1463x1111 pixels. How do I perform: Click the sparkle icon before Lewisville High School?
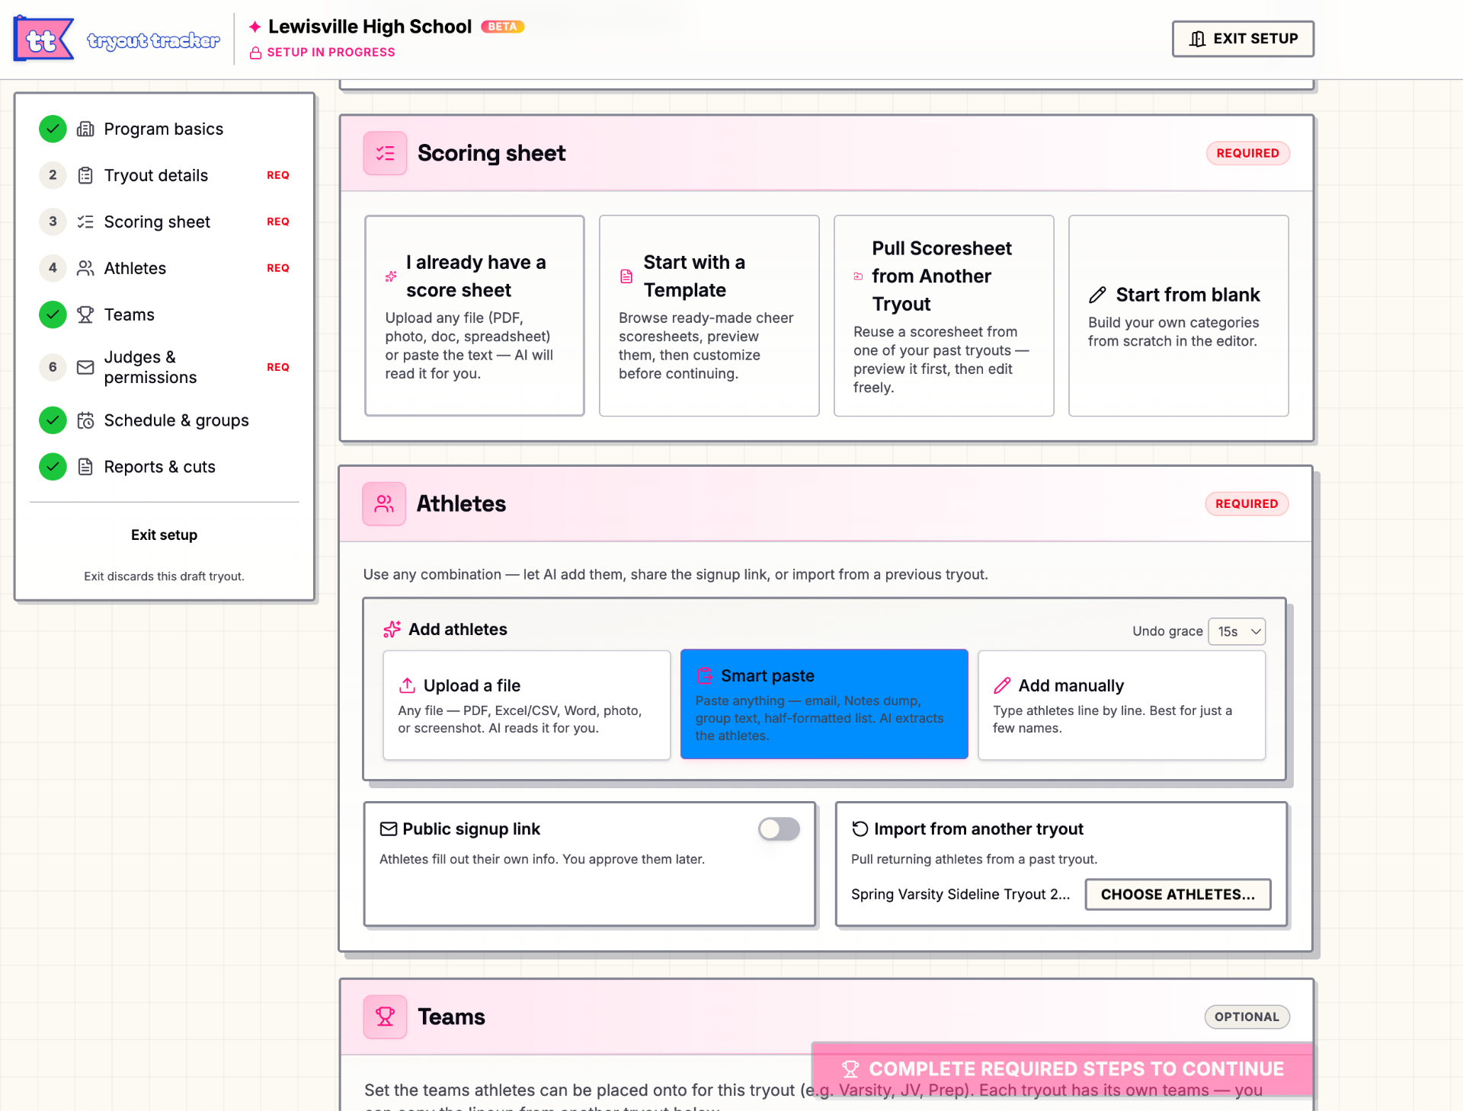(255, 27)
